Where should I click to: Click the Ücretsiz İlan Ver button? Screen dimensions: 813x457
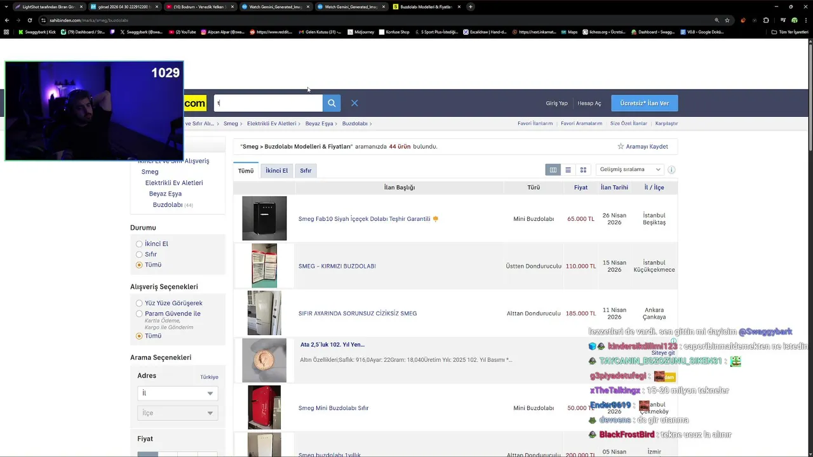tap(645, 103)
